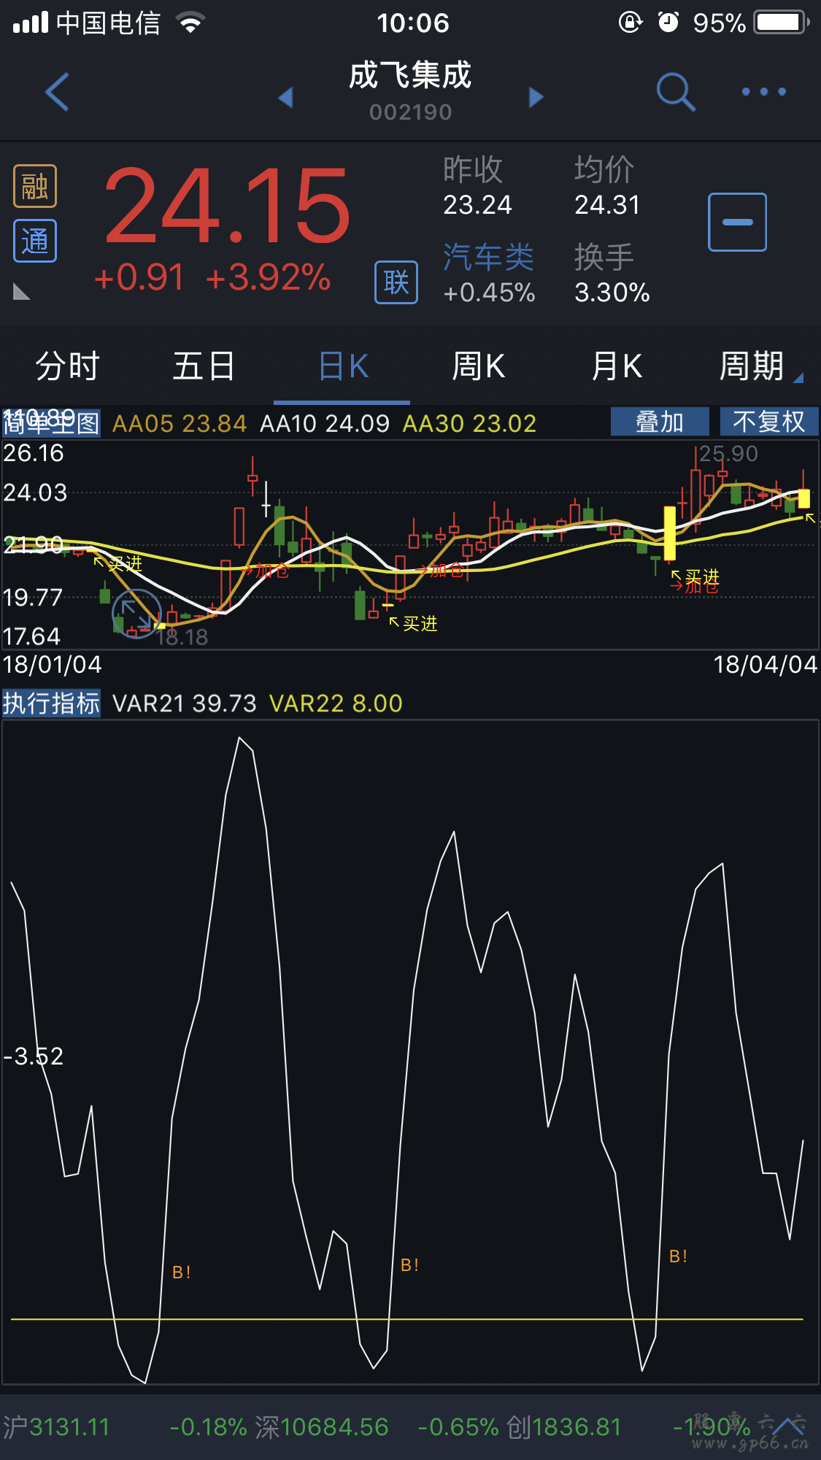The height and width of the screenshot is (1460, 821).
Task: Tap the 通 stock connect badge
Action: point(35,241)
